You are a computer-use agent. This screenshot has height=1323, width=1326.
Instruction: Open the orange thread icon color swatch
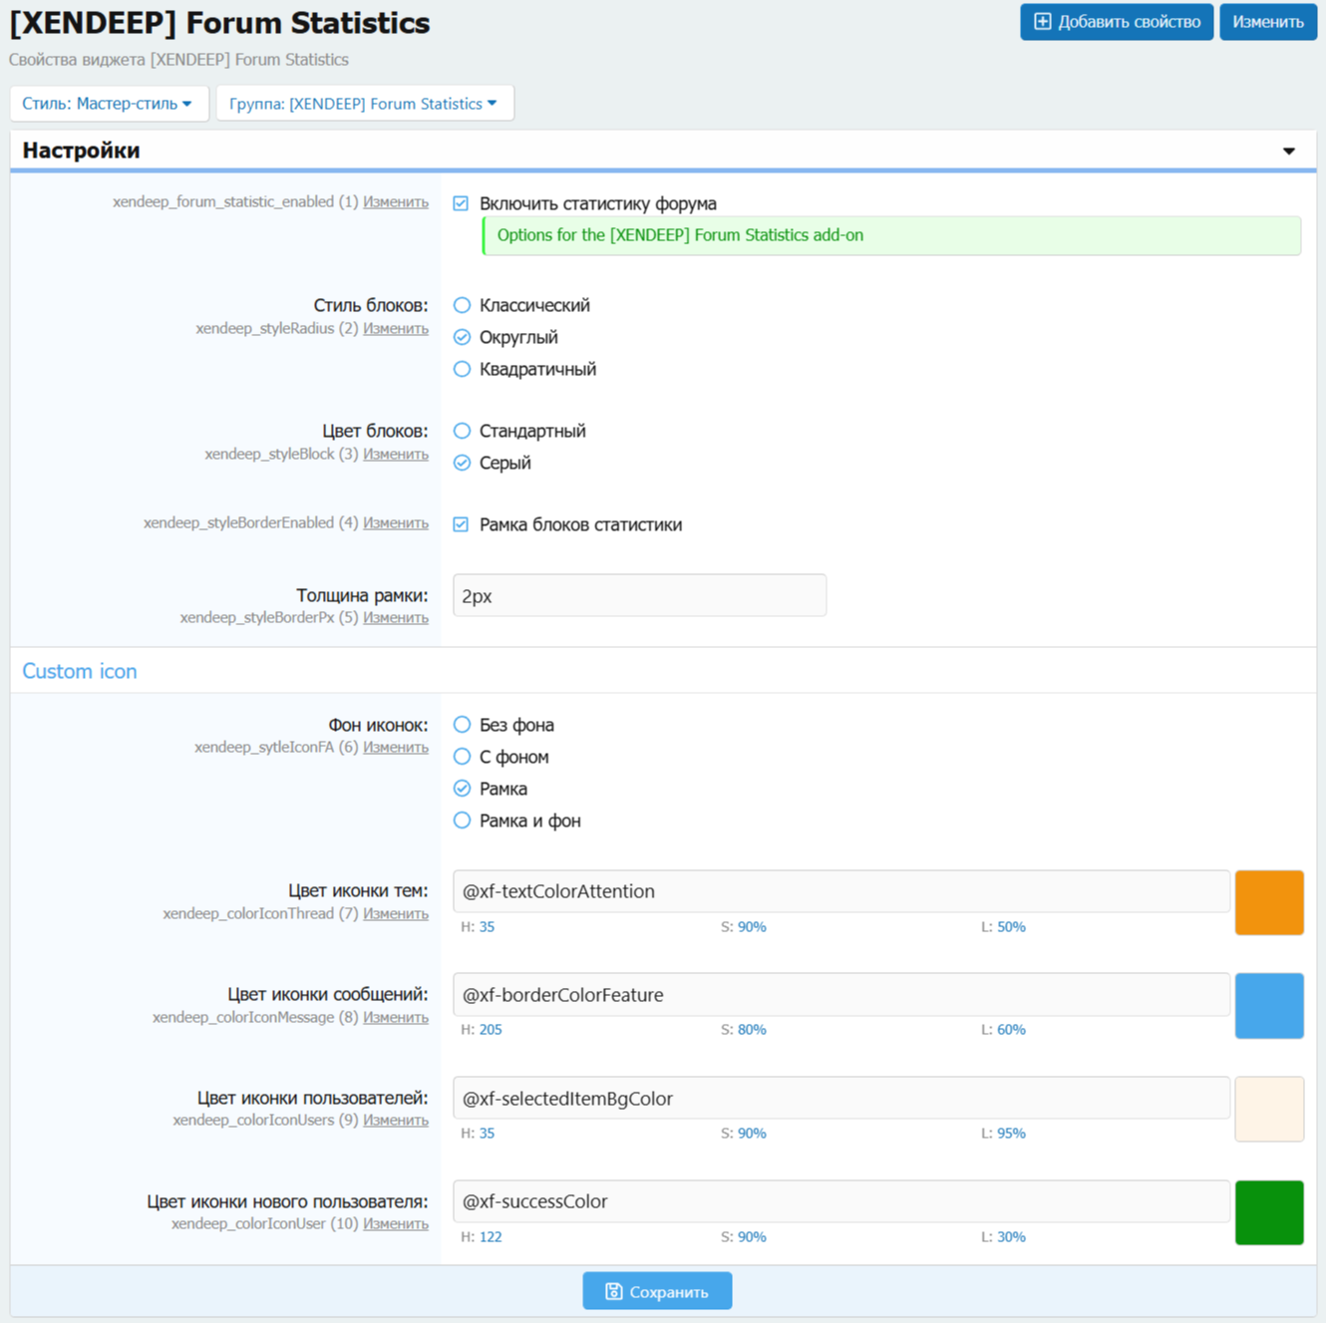[x=1268, y=902]
